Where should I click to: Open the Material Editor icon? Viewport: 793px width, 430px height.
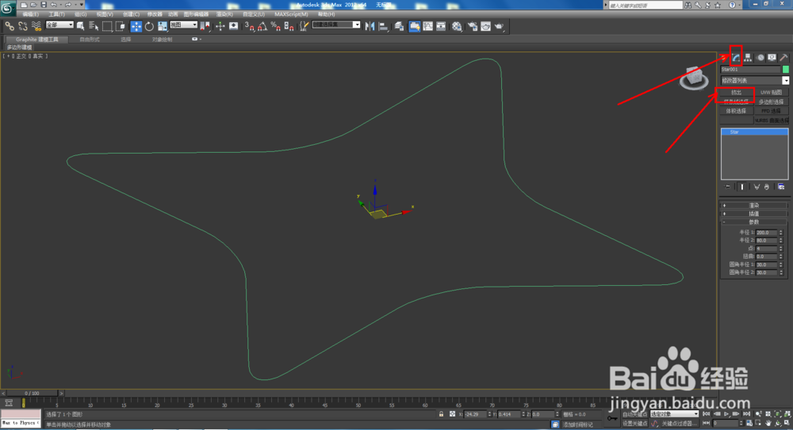(457, 26)
